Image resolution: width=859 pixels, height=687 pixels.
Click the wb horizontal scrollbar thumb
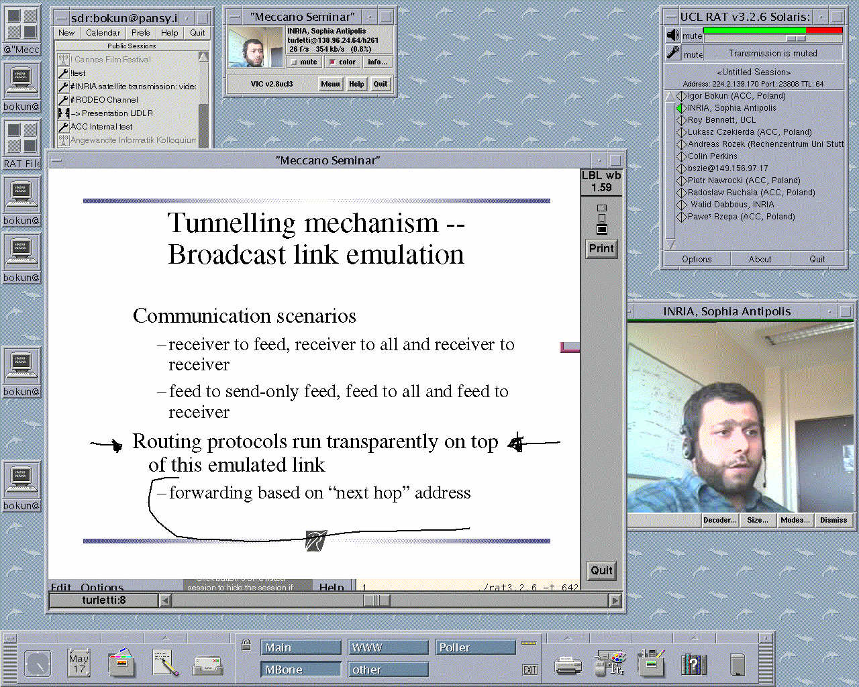point(376,600)
